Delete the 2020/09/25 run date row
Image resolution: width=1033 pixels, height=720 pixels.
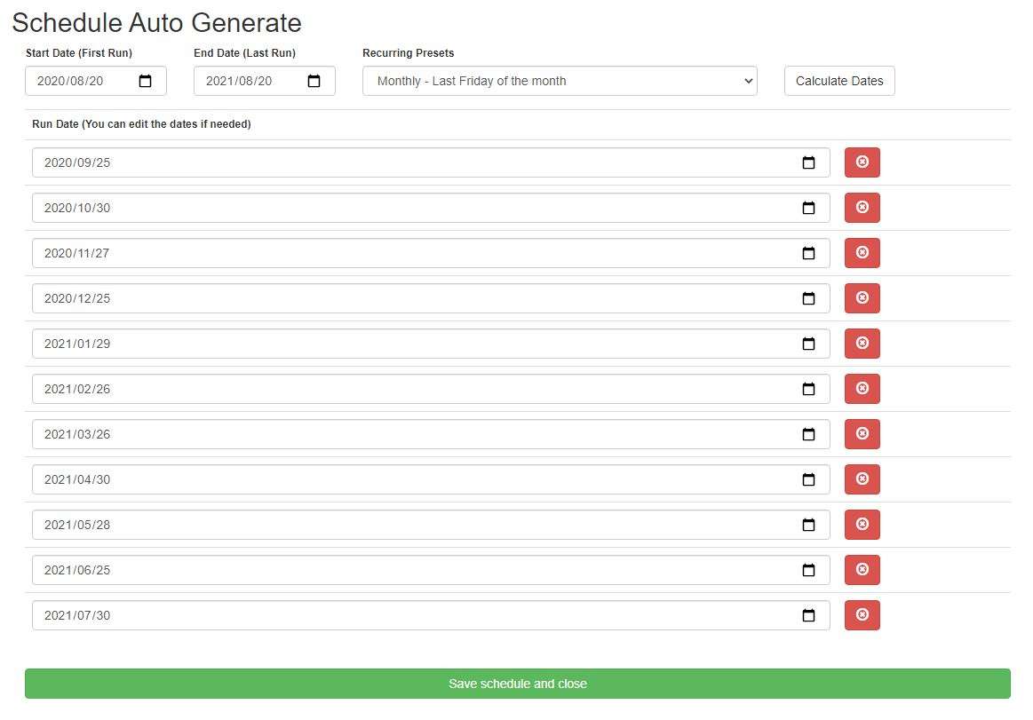[x=862, y=162]
